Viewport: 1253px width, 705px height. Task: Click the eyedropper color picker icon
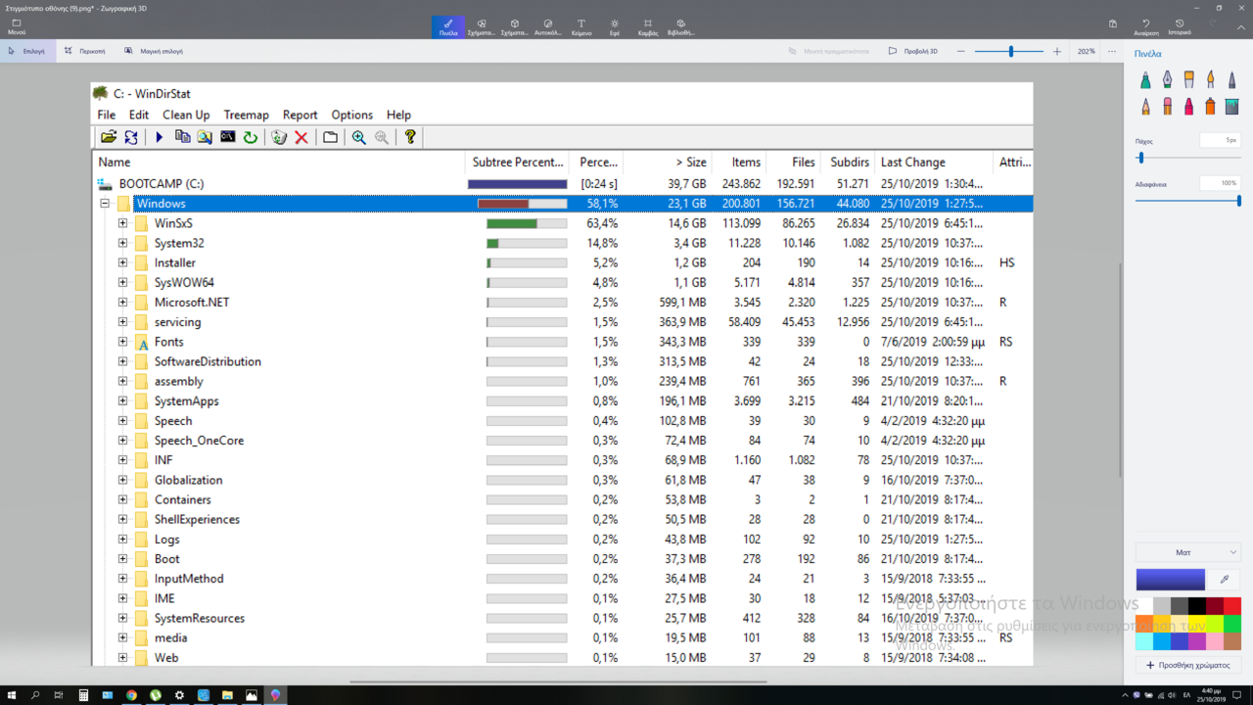[1224, 580]
